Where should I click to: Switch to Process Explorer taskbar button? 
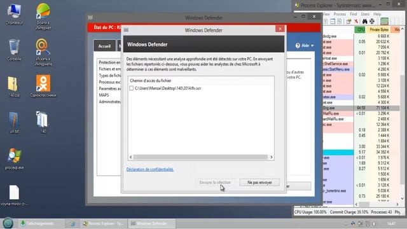point(103,223)
